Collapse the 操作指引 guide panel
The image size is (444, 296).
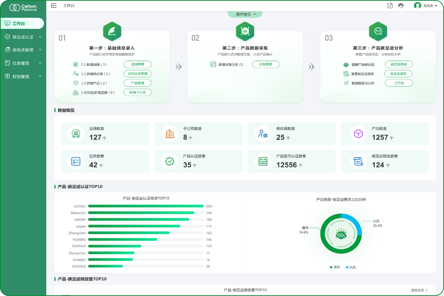click(245, 14)
